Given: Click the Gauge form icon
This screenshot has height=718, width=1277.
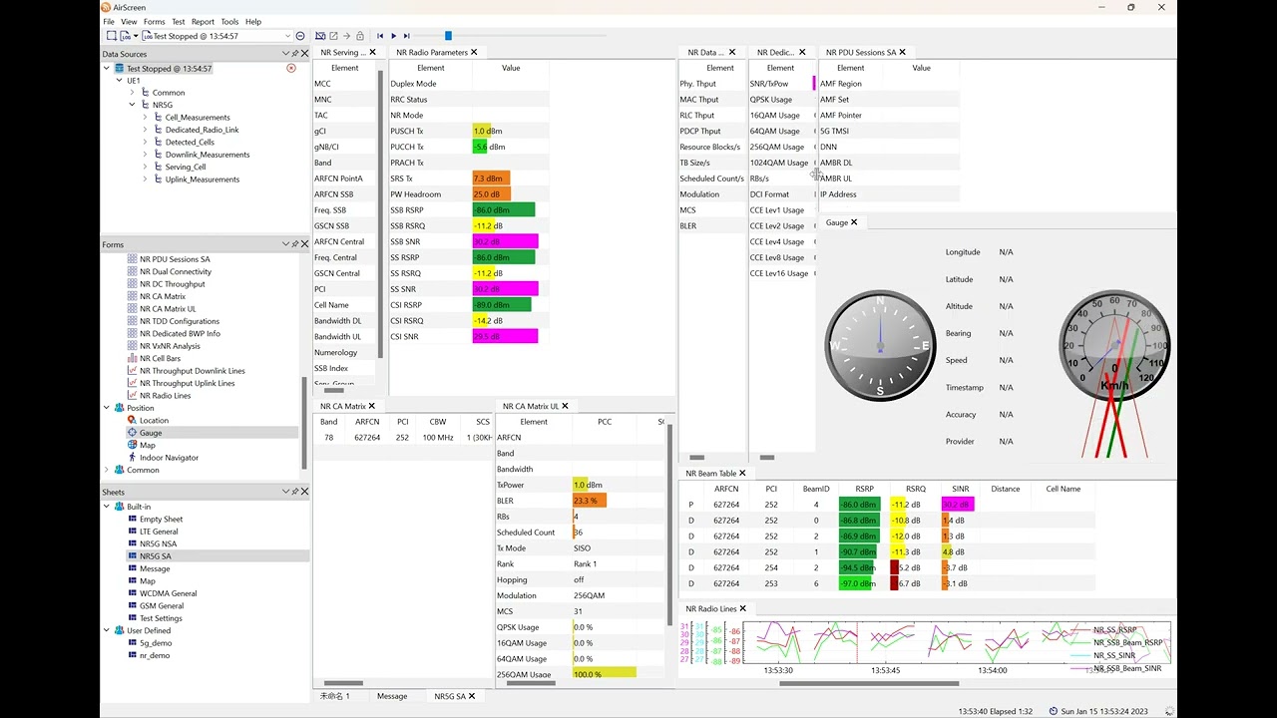Looking at the screenshot, I should coord(132,433).
